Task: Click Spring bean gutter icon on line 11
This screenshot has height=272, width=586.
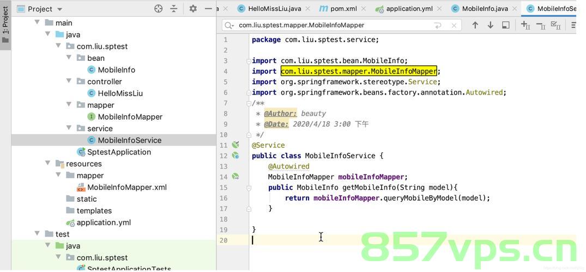Action: pyautogui.click(x=235, y=145)
